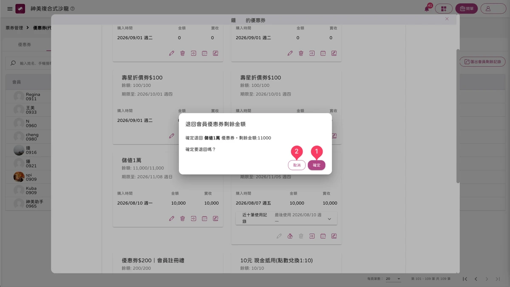Click money bag icon on the 2026/08/07 card
Screen dimensions: 510x287
pyautogui.click(x=290, y=236)
